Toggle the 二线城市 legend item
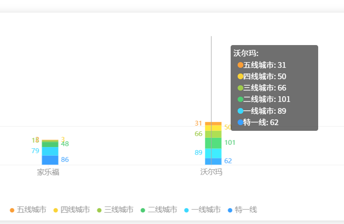The image size is (344, 224). click(159, 210)
